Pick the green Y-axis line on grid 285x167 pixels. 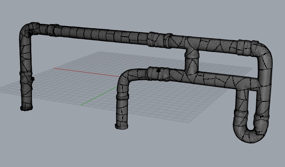point(99,96)
